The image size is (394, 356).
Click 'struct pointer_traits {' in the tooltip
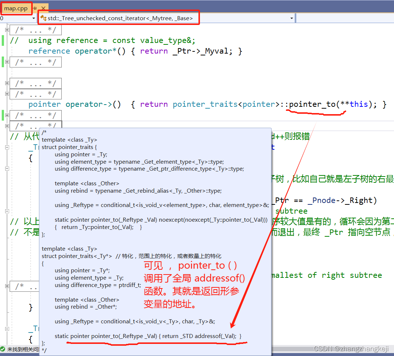tap(69, 147)
